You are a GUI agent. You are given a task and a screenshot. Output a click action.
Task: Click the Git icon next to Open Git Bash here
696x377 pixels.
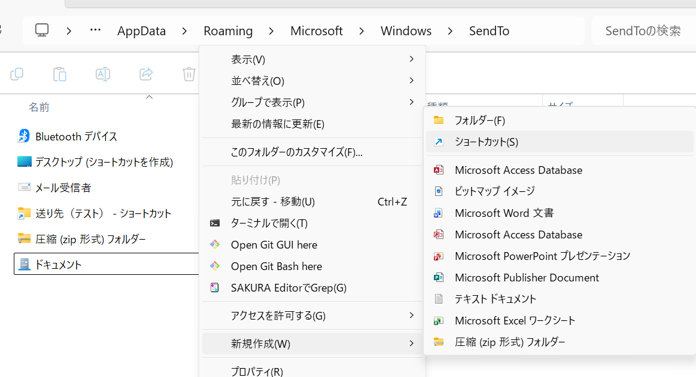coord(215,266)
